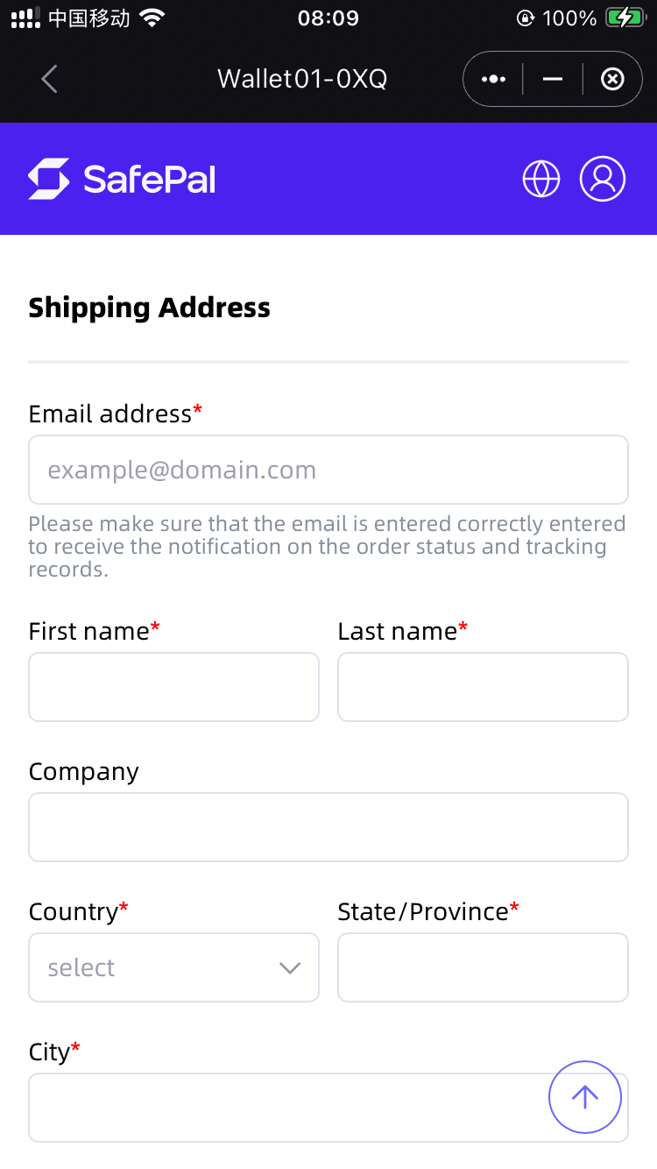This screenshot has height=1169, width=657.
Task: Minimize the mini program with dash icon
Action: coord(553,79)
